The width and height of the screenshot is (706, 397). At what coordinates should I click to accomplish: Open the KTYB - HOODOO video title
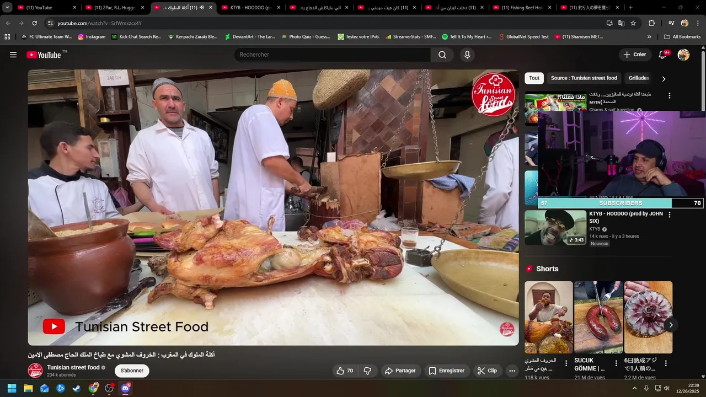[626, 217]
